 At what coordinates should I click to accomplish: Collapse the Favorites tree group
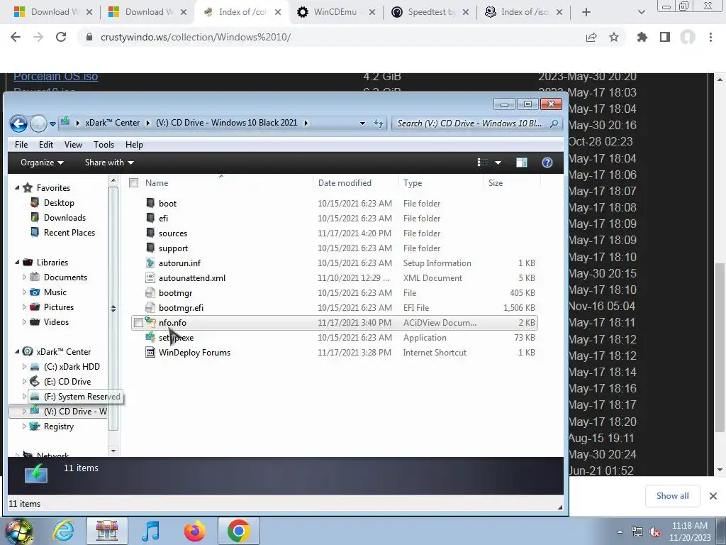[x=17, y=187]
